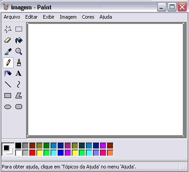Choose the orange swatch in palette
Screen dimensions: 189x172
tap(110, 153)
